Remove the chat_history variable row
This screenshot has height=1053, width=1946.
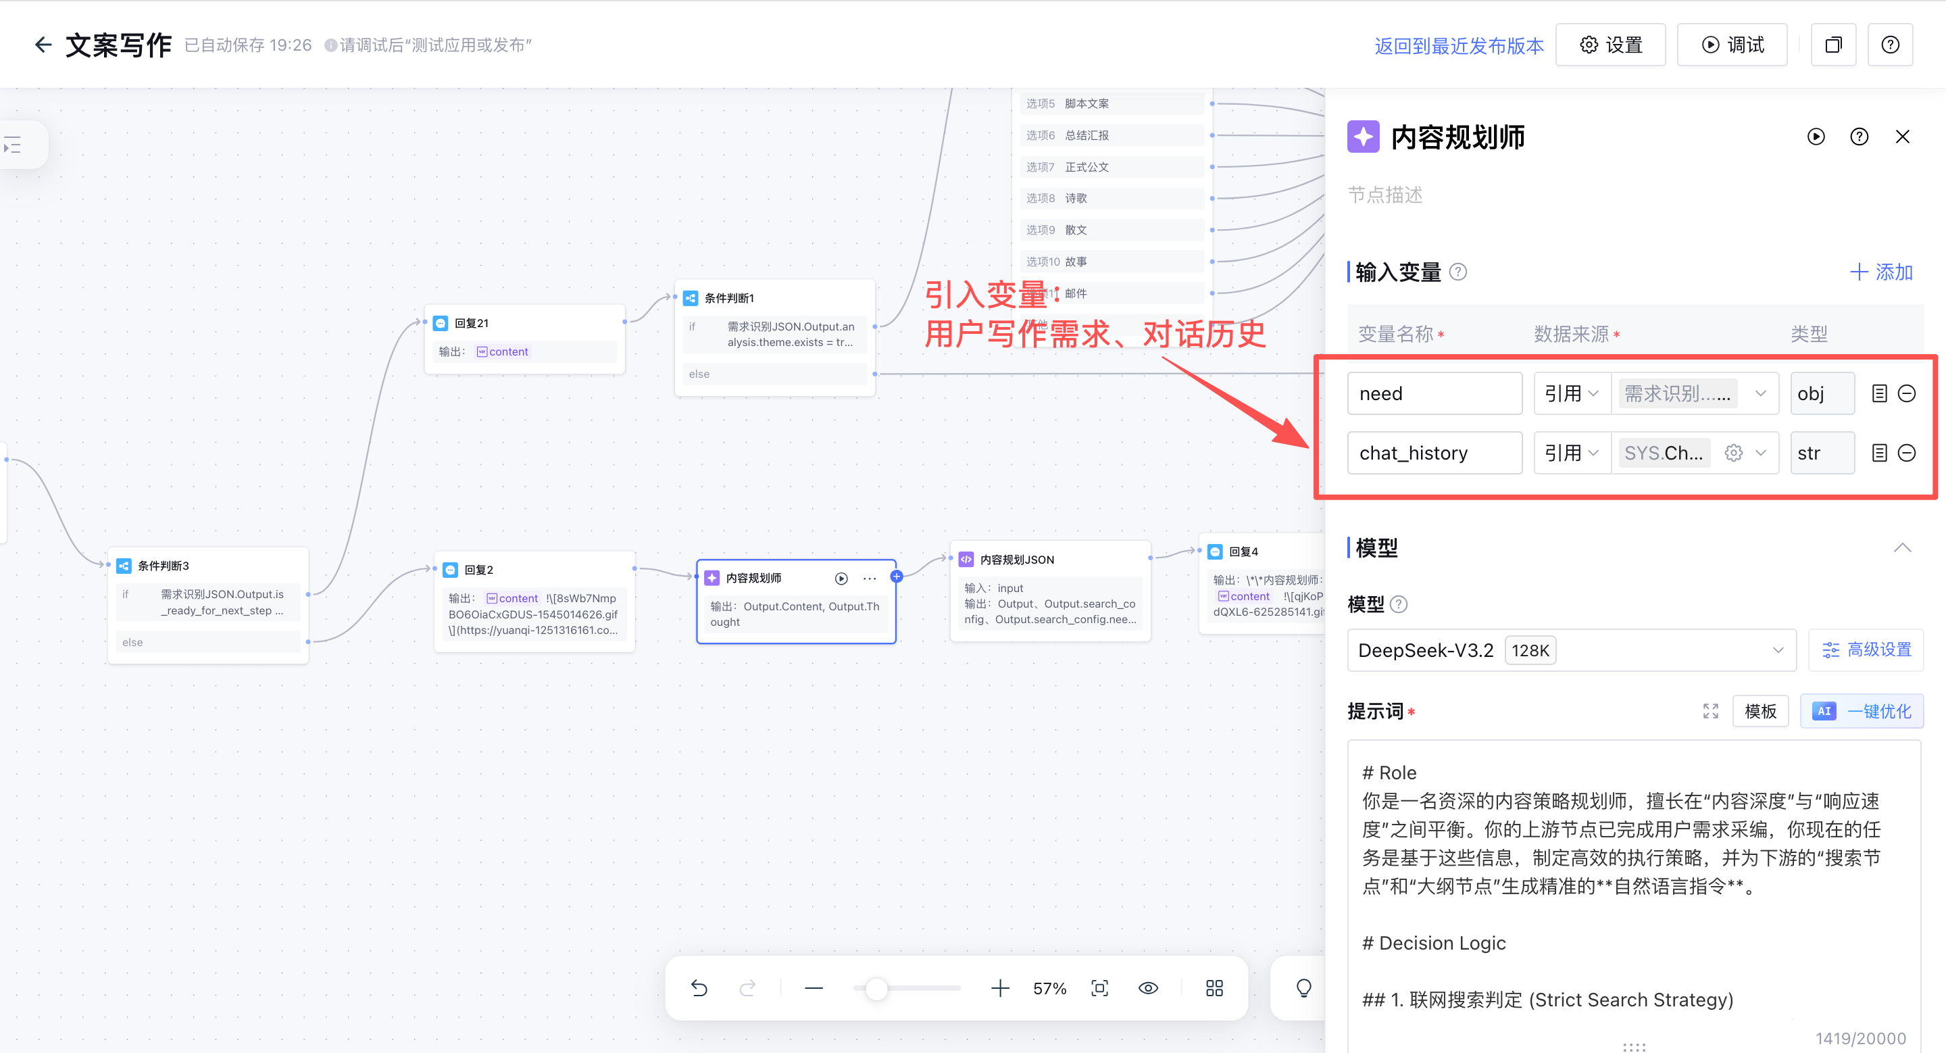(x=1906, y=454)
